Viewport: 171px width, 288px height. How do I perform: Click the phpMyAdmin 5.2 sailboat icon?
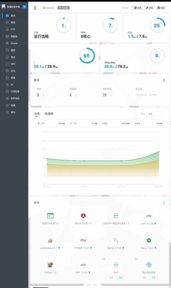[50, 240]
